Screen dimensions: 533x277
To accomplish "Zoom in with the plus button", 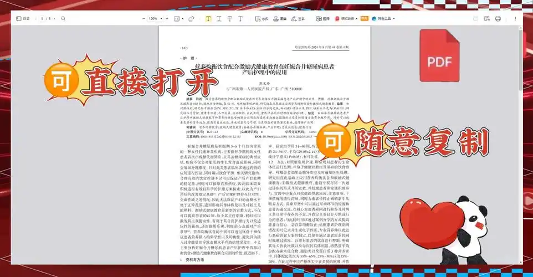I will pos(167,19).
